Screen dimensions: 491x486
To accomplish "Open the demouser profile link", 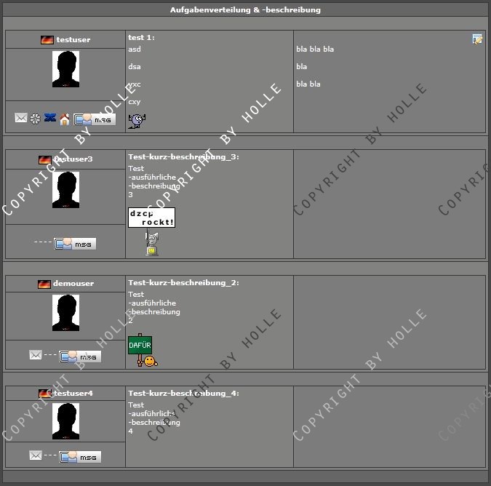I will (x=73, y=284).
